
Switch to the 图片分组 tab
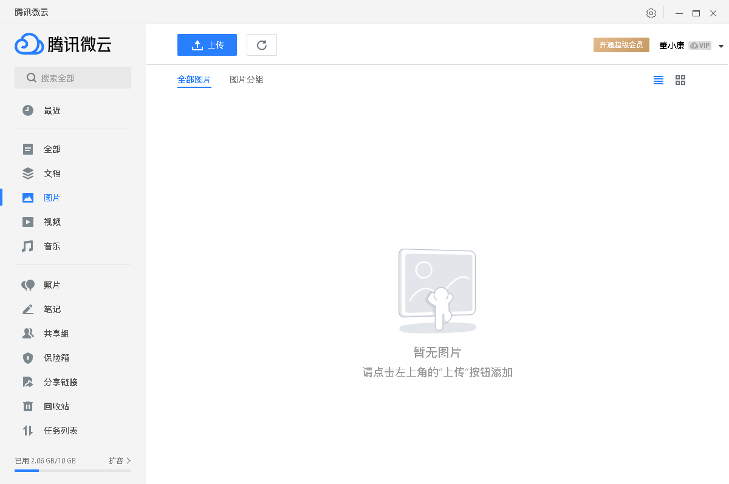[x=247, y=79]
